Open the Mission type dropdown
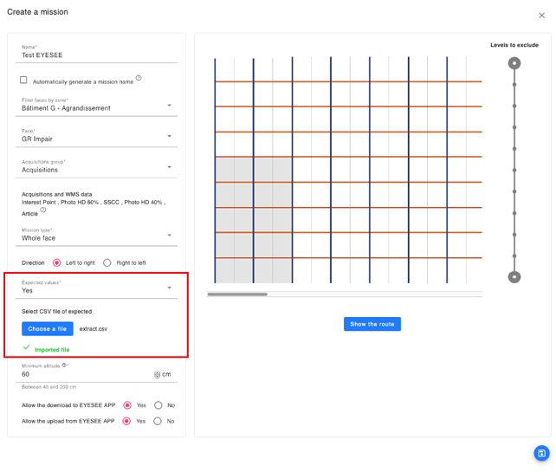This screenshot has width=556, height=472. [96, 236]
